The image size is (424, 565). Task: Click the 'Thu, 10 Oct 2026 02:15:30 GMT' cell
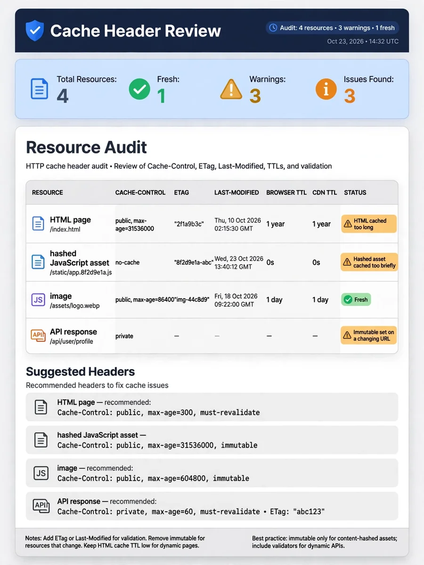(x=238, y=224)
